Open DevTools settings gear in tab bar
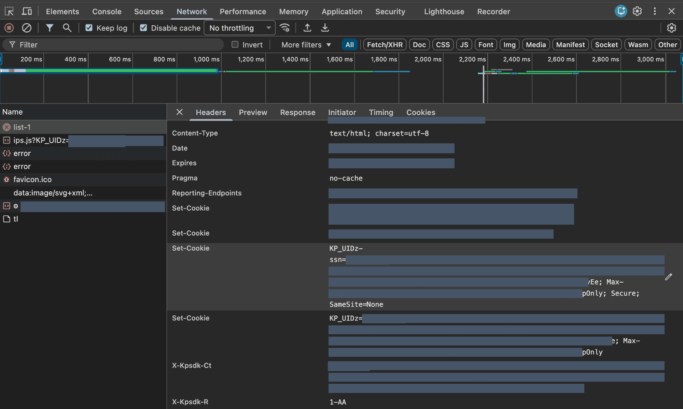Screen dimensions: 683x409 [637, 11]
